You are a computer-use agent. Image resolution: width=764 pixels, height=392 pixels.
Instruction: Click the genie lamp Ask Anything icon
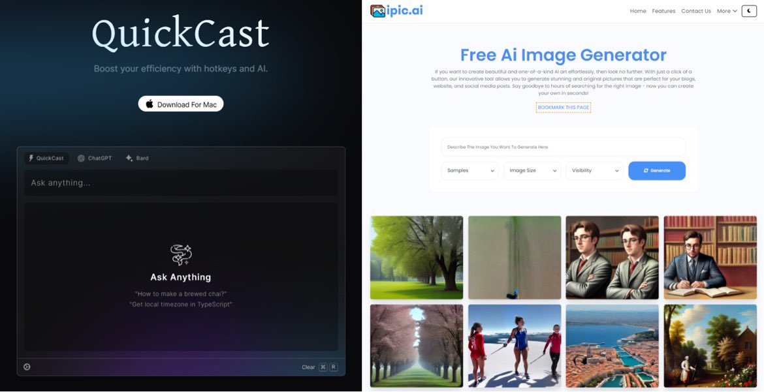(181, 254)
